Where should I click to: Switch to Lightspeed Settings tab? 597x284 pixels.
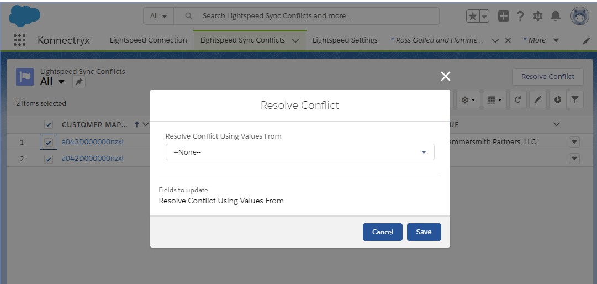[345, 40]
